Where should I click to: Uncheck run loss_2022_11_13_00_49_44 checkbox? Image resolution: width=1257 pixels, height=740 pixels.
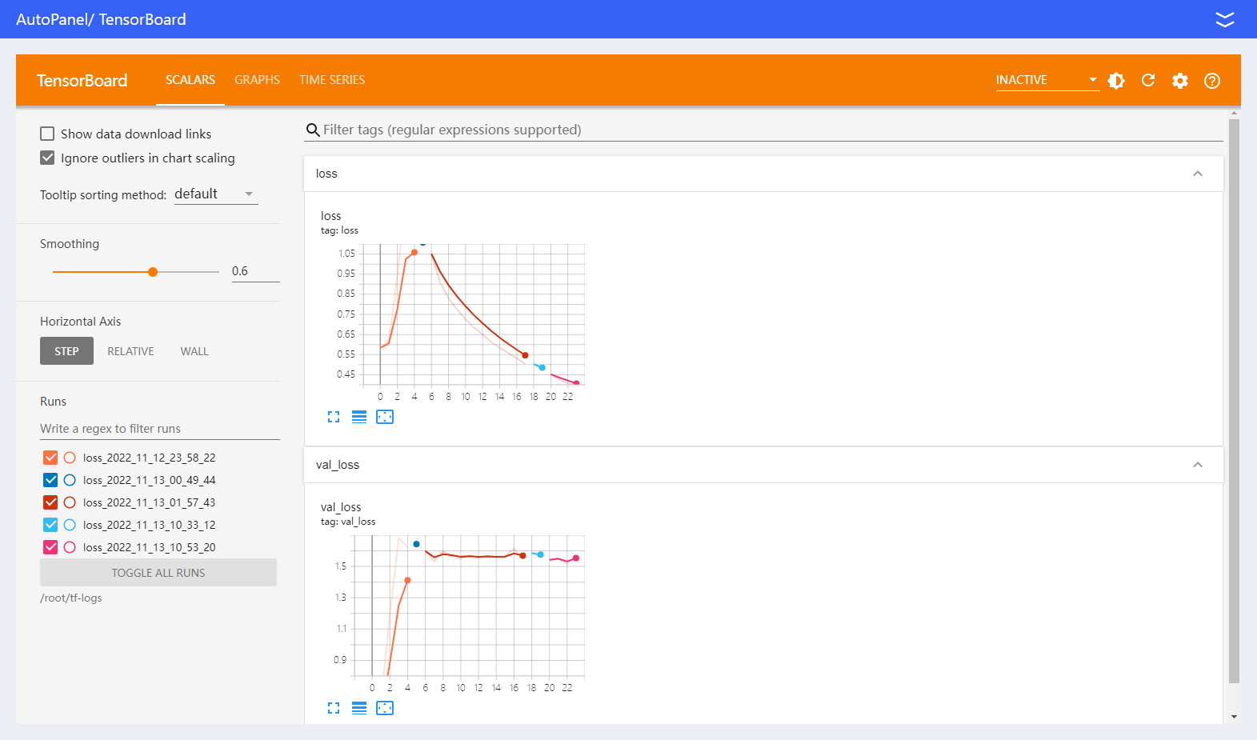click(50, 480)
